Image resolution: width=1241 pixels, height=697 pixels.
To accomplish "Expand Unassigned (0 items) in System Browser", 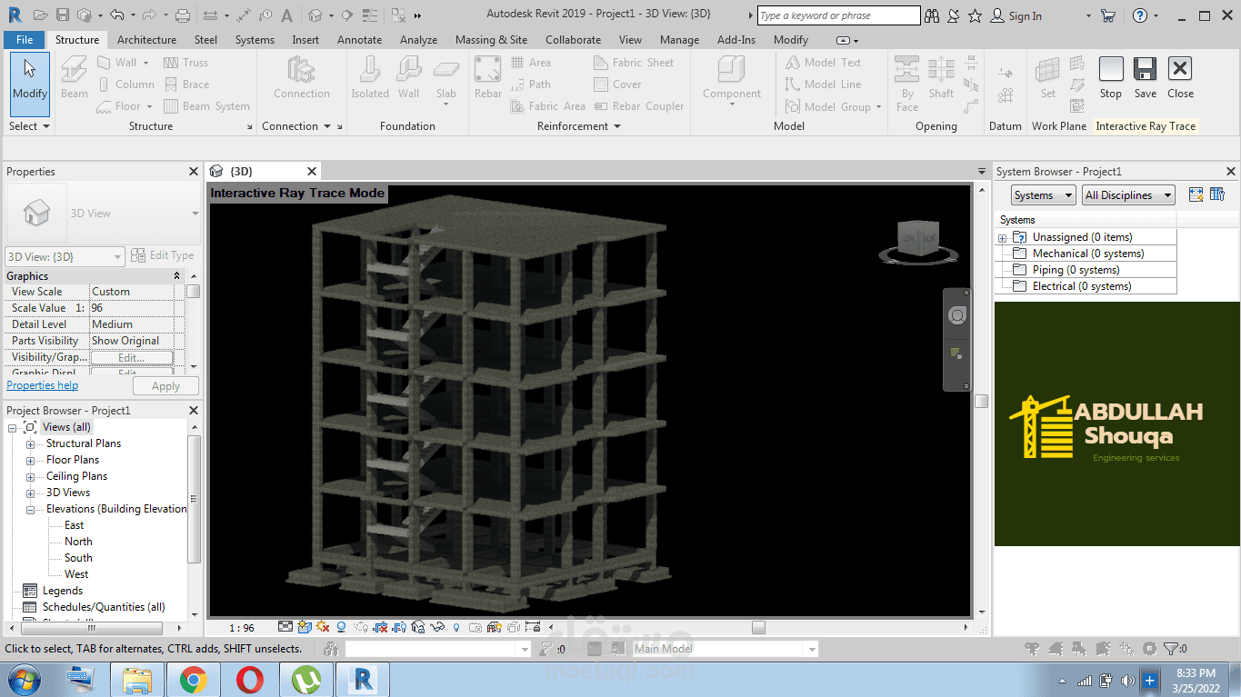I will tap(1003, 238).
